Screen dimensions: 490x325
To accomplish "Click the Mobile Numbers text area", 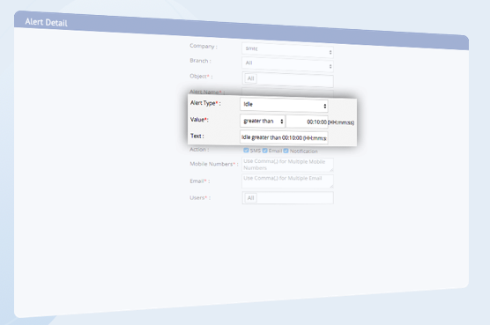I will [287, 165].
